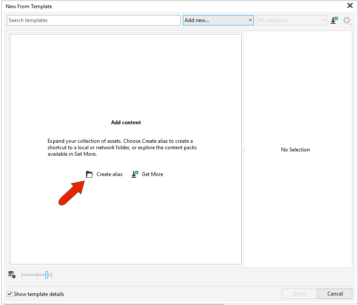Click the Get More download icon in the toolbar

point(334,20)
